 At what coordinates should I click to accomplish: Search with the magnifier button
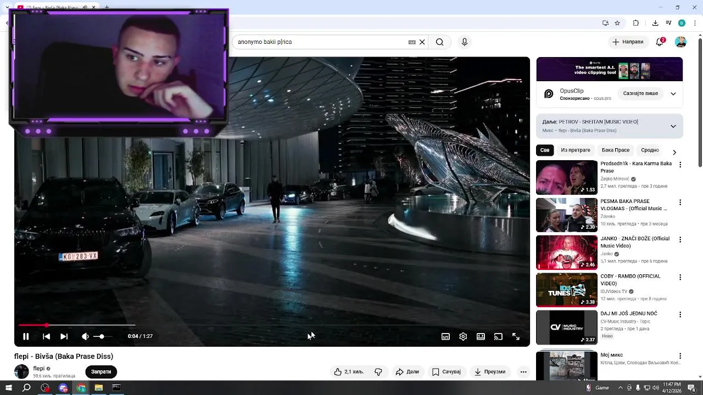pos(439,42)
